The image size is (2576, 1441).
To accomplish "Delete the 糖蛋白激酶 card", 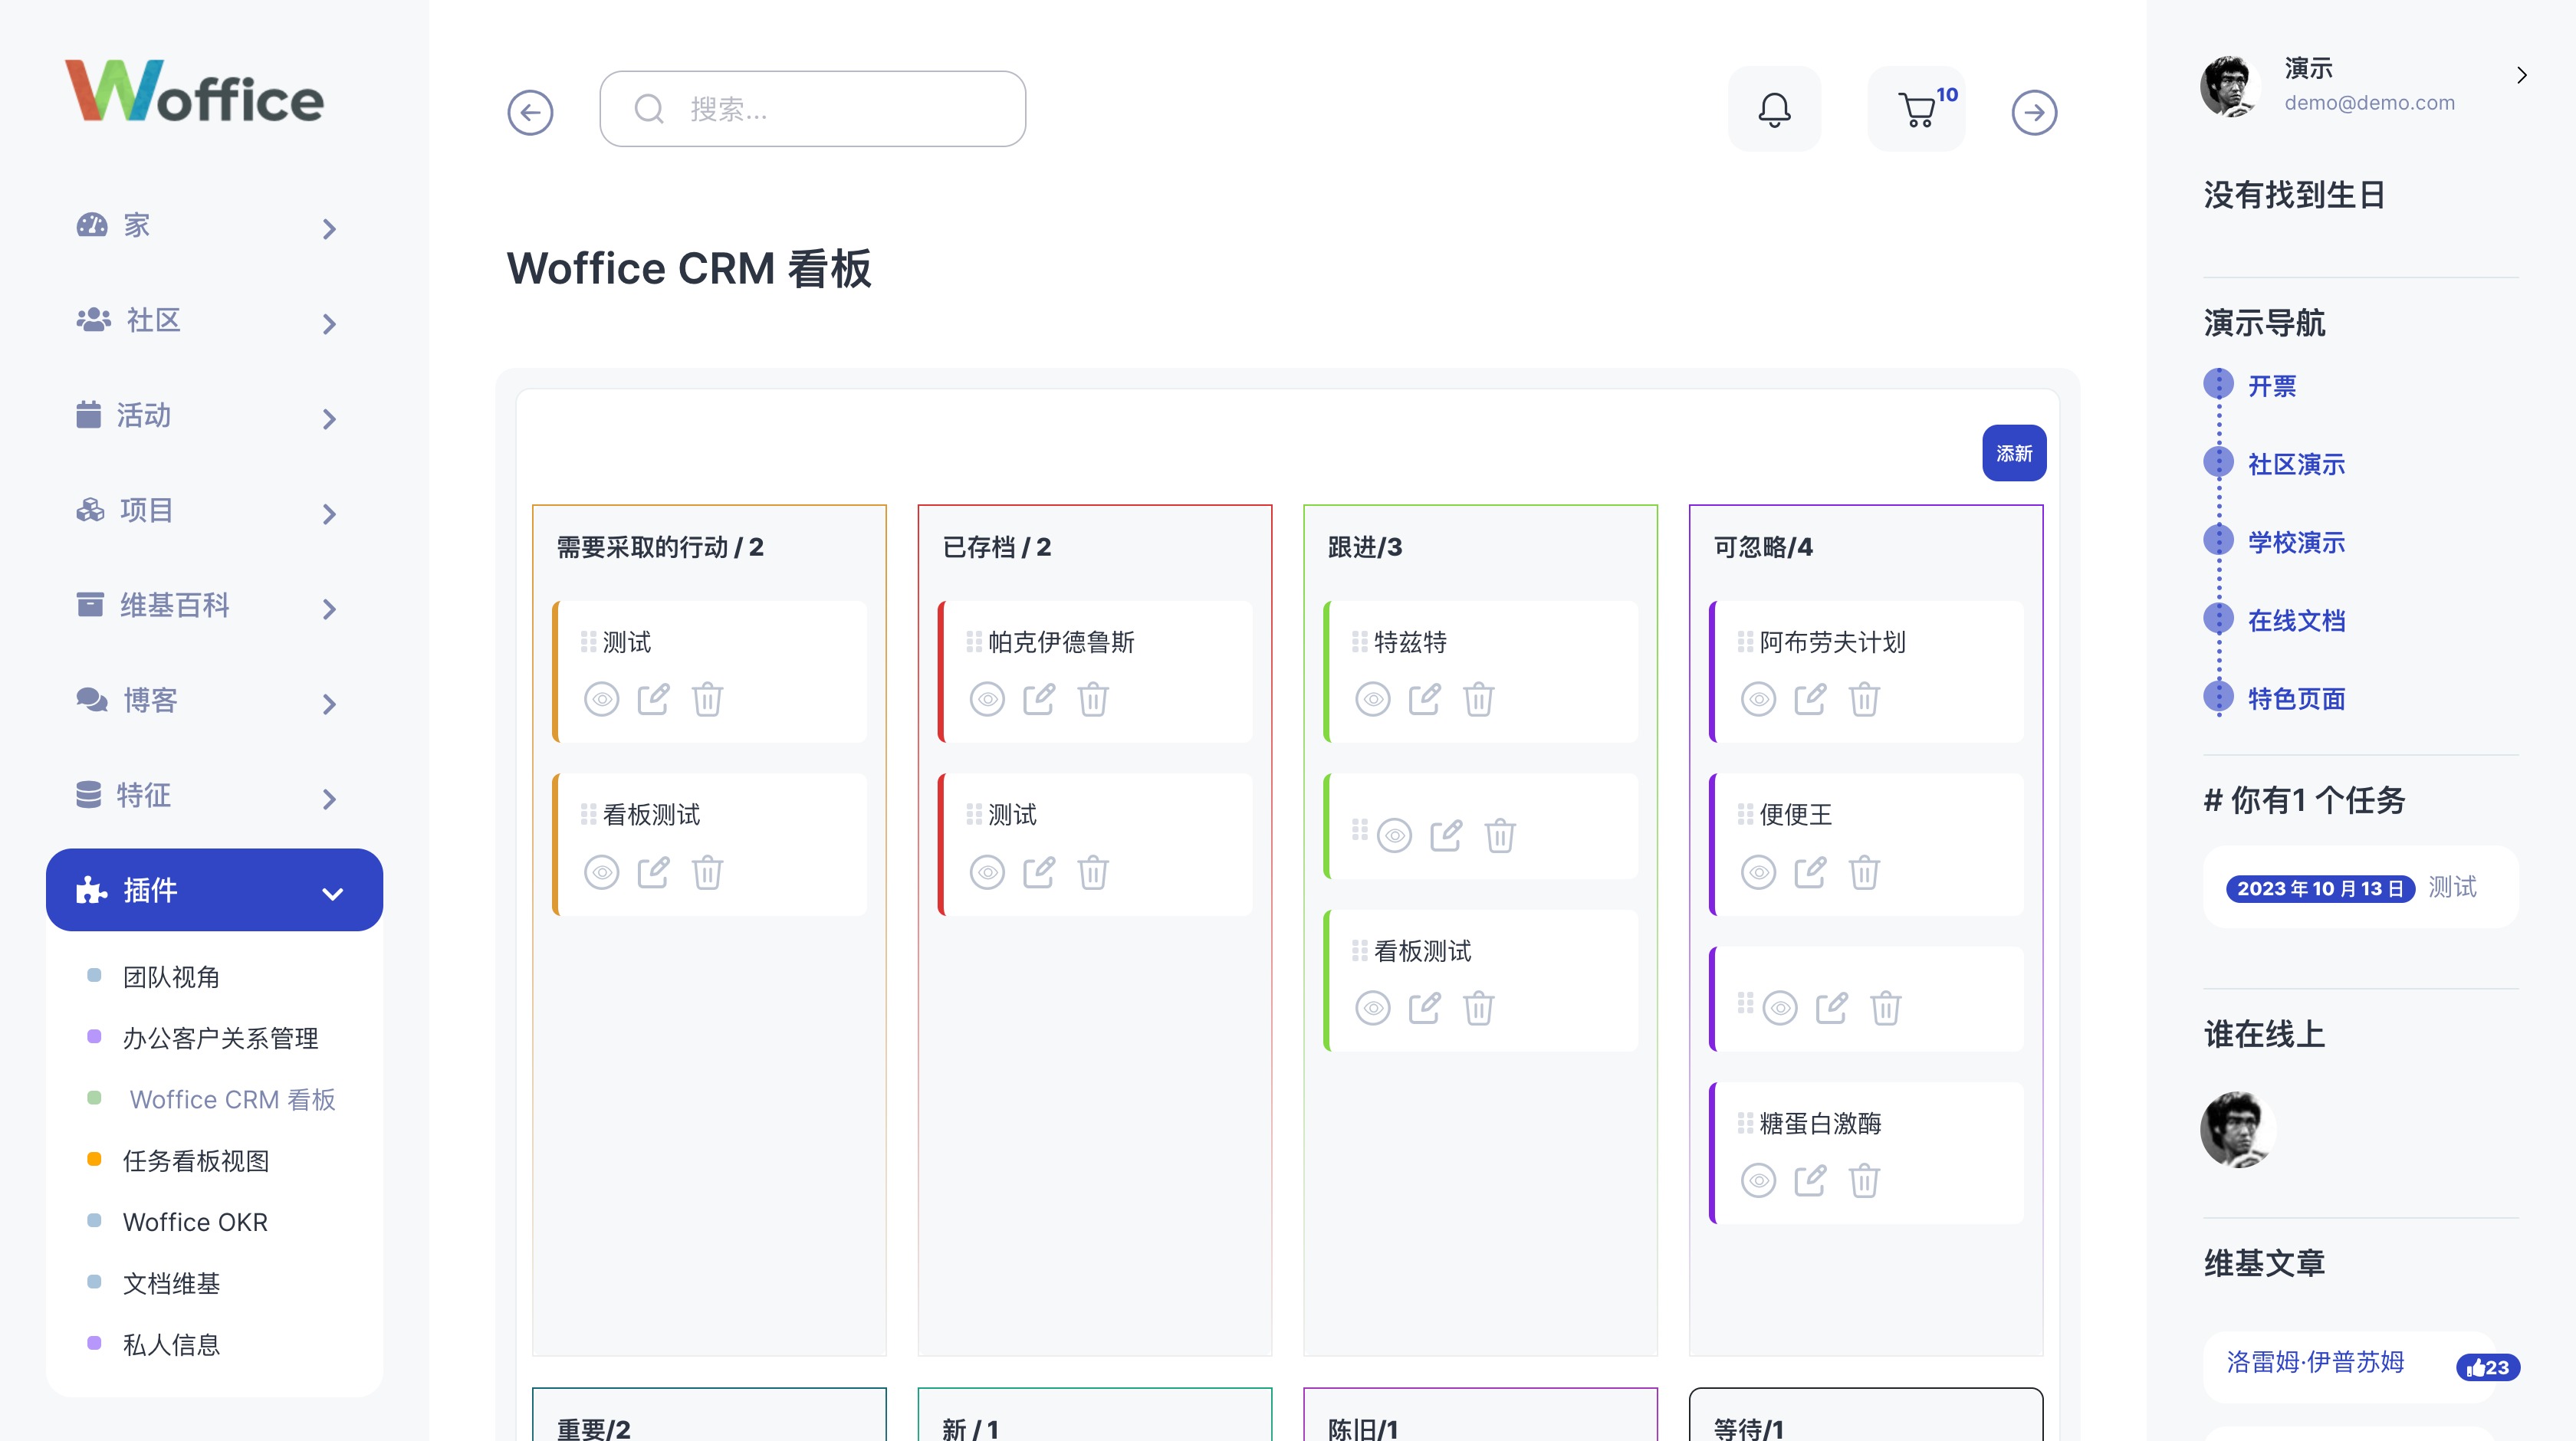I will (1864, 1180).
